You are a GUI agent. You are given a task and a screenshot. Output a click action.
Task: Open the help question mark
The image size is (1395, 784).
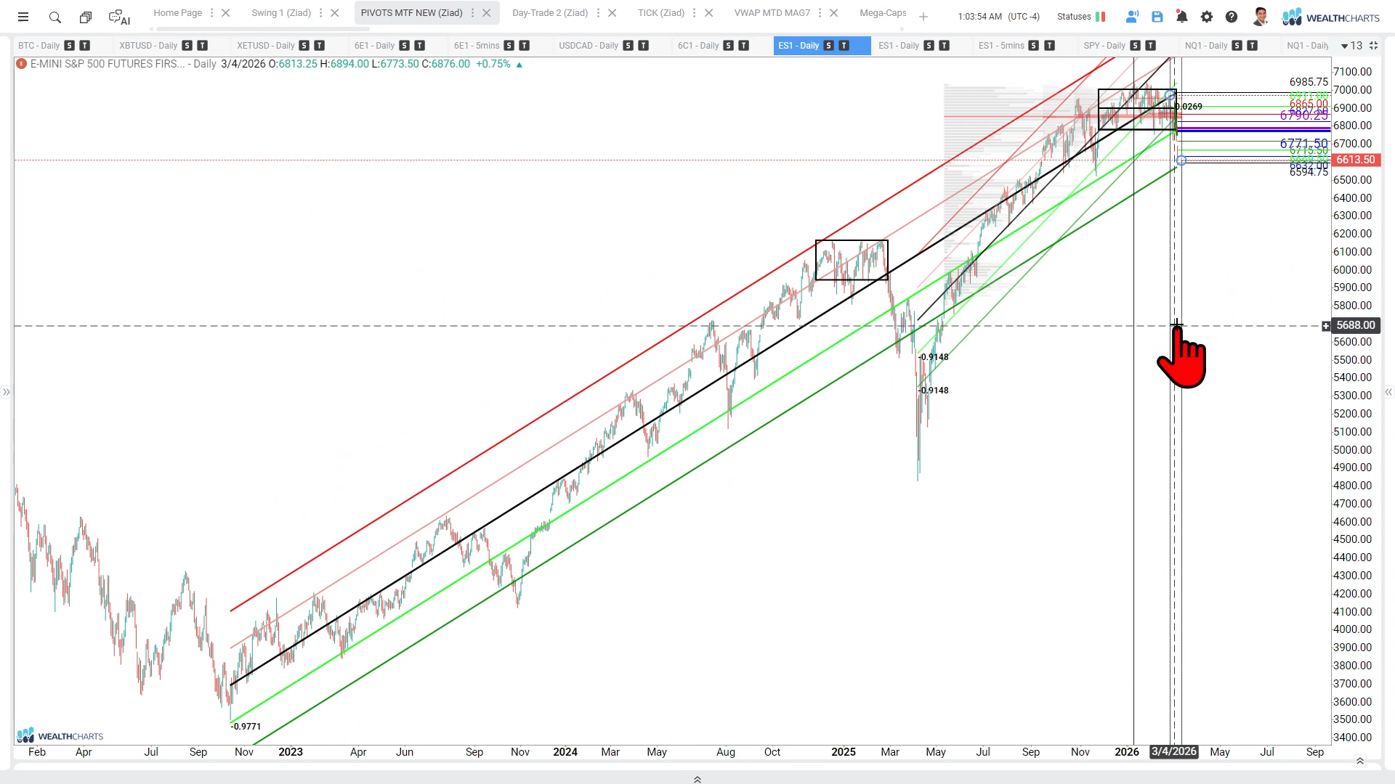click(x=1232, y=17)
